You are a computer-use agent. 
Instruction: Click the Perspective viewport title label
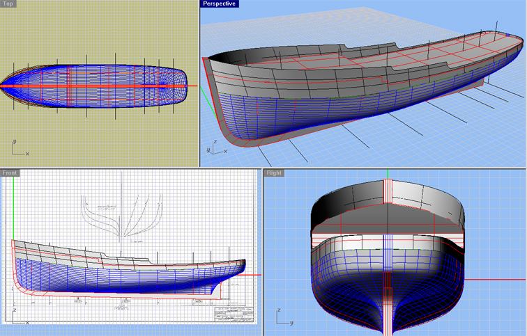click(220, 3)
